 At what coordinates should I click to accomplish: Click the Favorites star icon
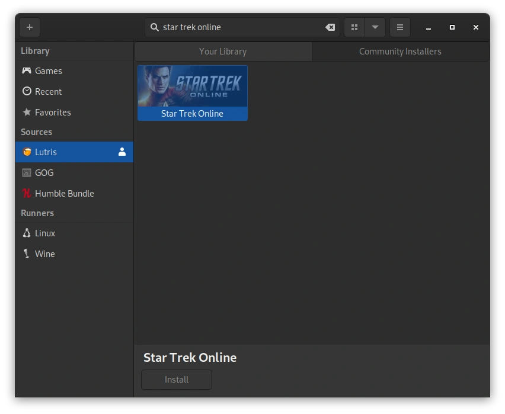[x=27, y=112]
